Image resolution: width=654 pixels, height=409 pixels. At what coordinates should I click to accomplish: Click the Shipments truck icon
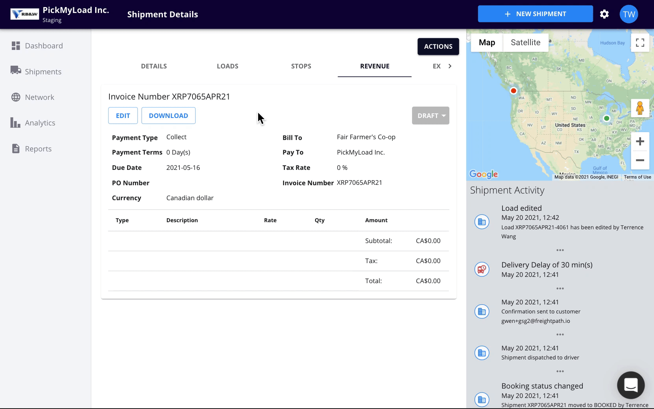point(16,71)
